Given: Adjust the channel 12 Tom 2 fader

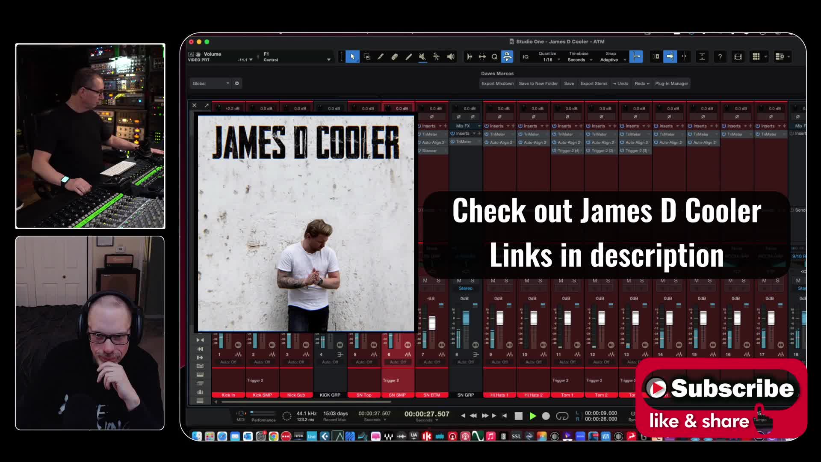Looking at the screenshot, I should point(602,318).
